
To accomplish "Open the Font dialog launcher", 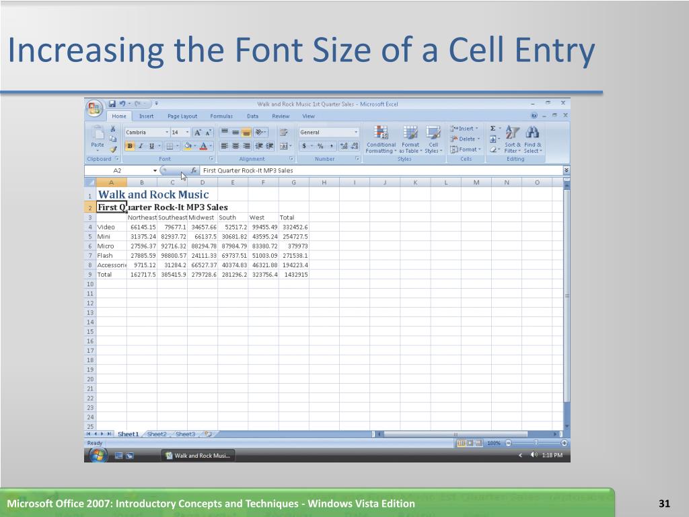I will click(x=211, y=159).
